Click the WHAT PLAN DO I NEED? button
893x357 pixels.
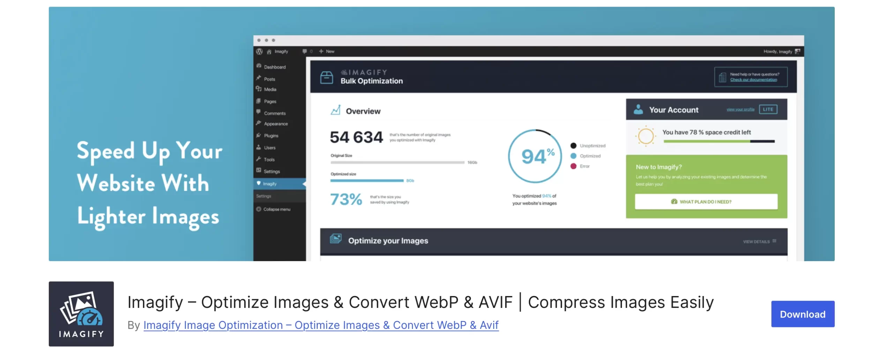706,202
